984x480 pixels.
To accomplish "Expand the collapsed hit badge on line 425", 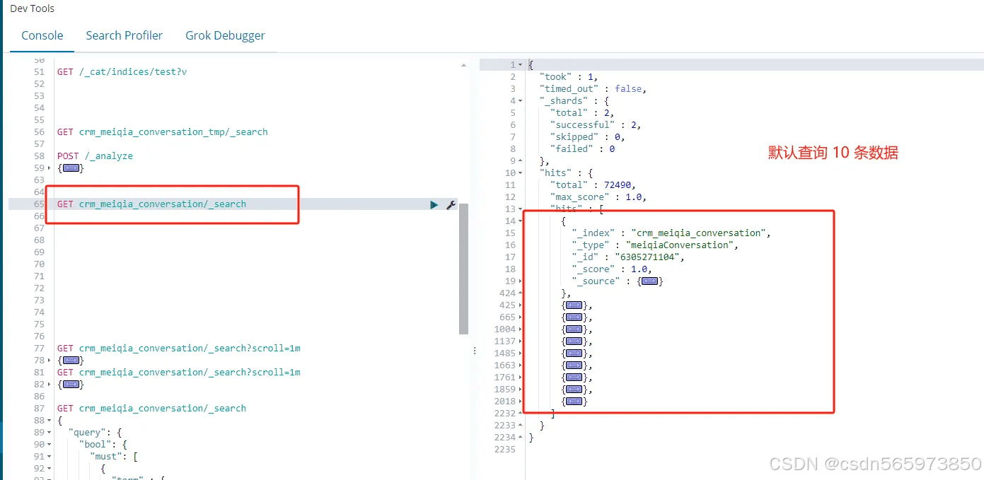I will click(x=574, y=305).
